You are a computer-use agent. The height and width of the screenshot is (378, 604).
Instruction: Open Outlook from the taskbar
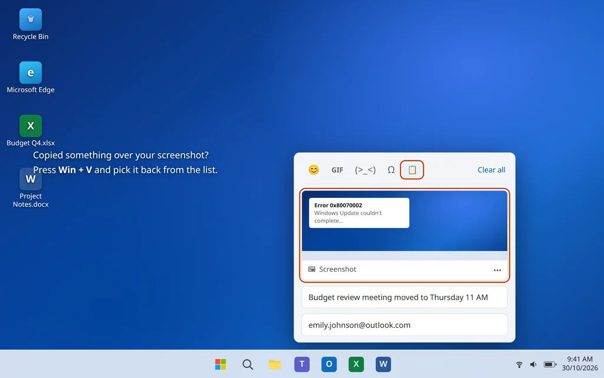(329, 364)
